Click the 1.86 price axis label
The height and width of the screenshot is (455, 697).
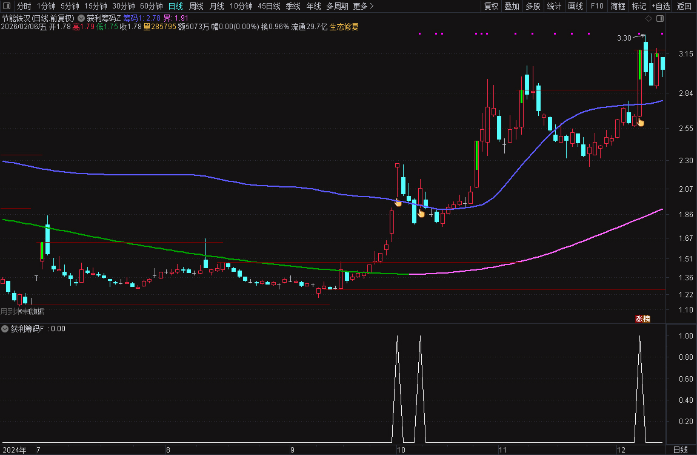tap(686, 214)
